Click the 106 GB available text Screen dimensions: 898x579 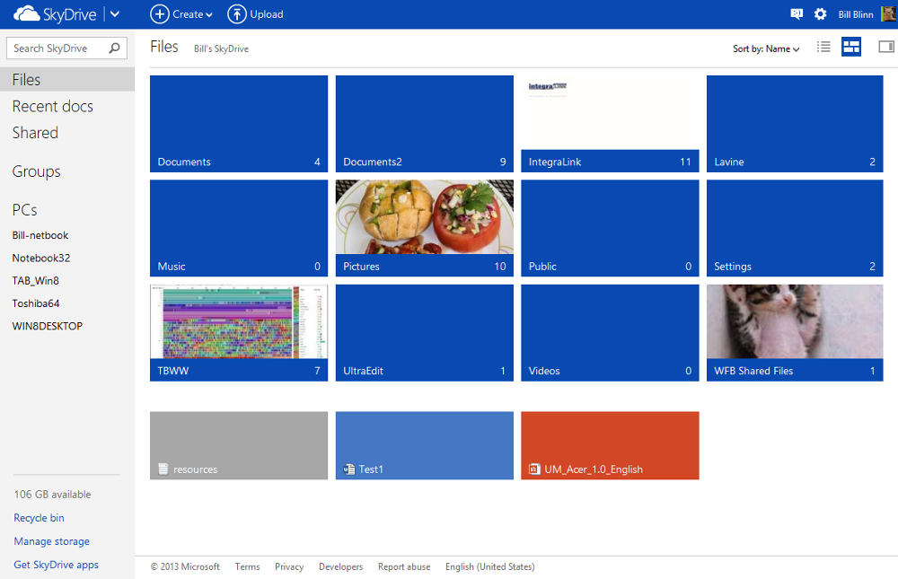click(x=53, y=495)
